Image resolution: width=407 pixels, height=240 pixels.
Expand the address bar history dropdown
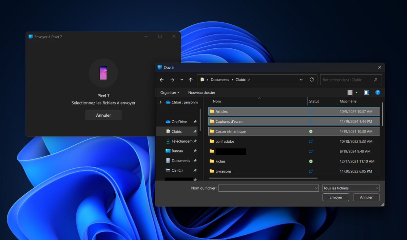coord(301,80)
